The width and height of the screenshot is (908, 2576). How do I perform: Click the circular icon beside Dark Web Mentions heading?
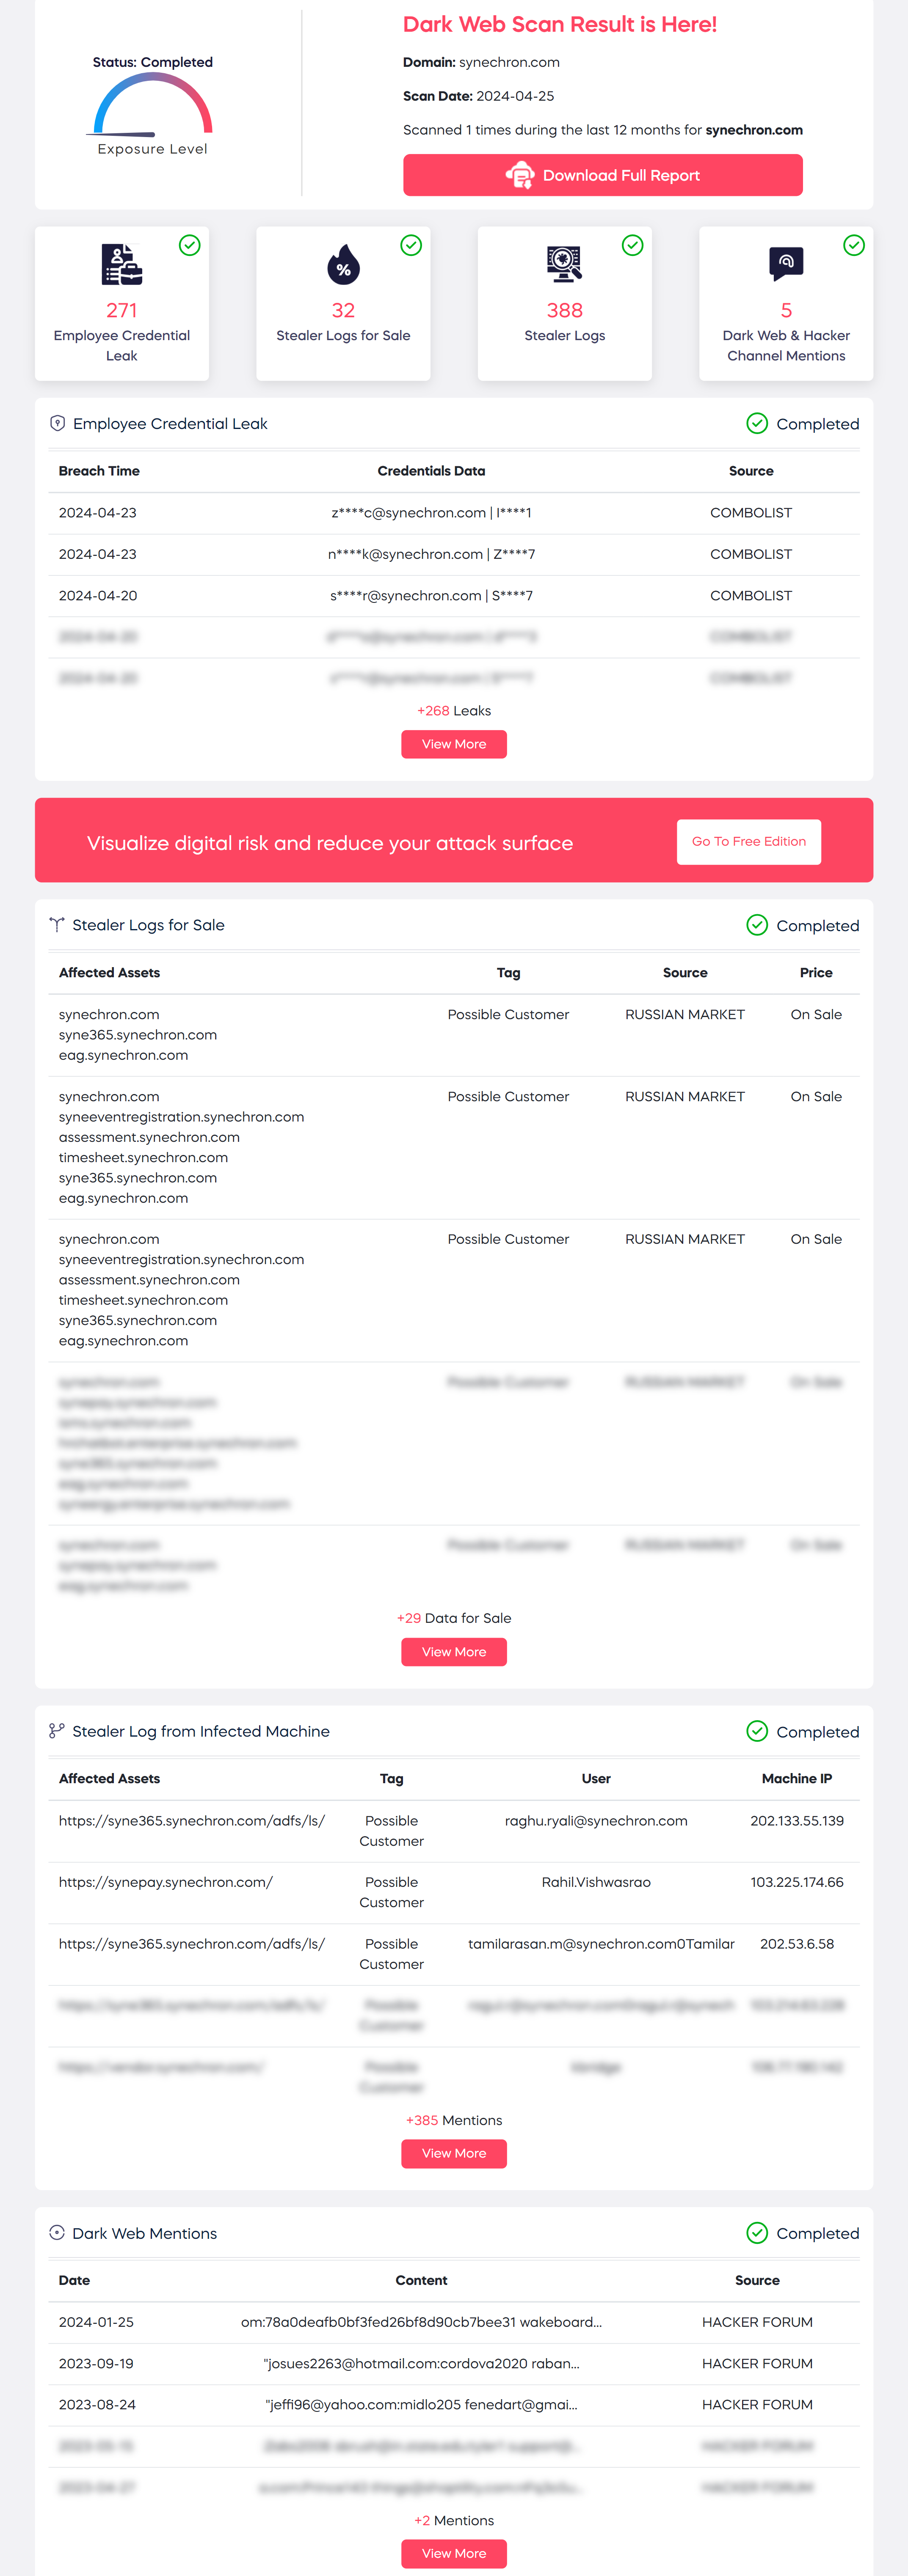click(x=57, y=2233)
